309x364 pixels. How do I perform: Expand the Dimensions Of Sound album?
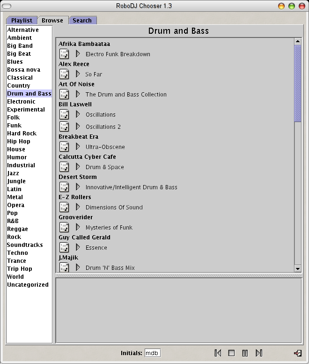coord(78,207)
